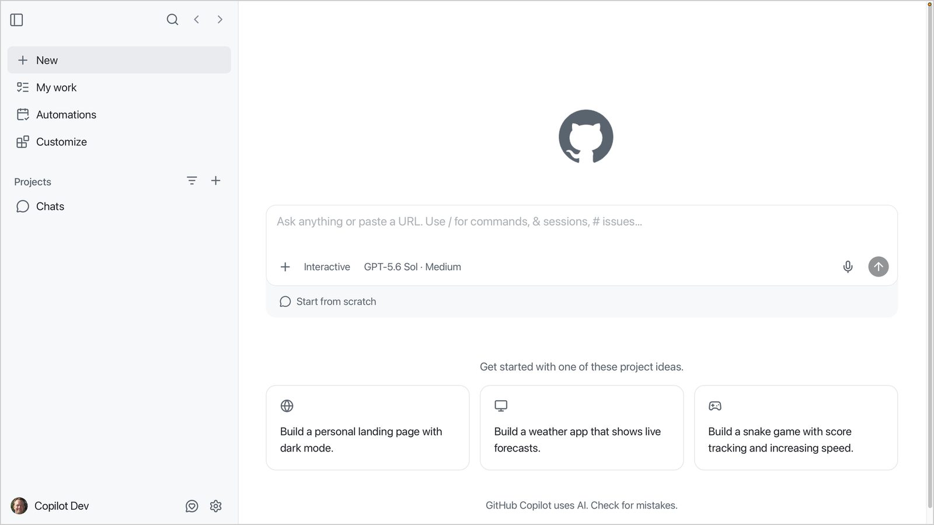This screenshot has width=934, height=525.
Task: Click 'GitHub Copilot uses AI. Check for mistakes.' notice
Action: 581,505
